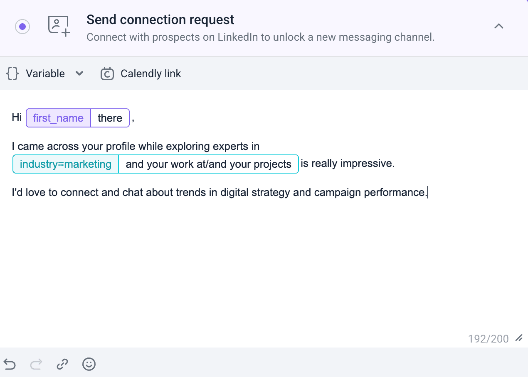Screen dimensions: 528x377
Task: Click the Variable label in toolbar
Action: (x=45, y=74)
